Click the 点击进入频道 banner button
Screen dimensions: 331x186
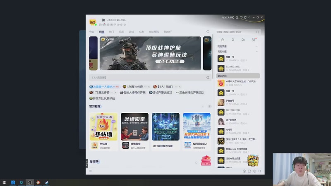[x=170, y=61]
